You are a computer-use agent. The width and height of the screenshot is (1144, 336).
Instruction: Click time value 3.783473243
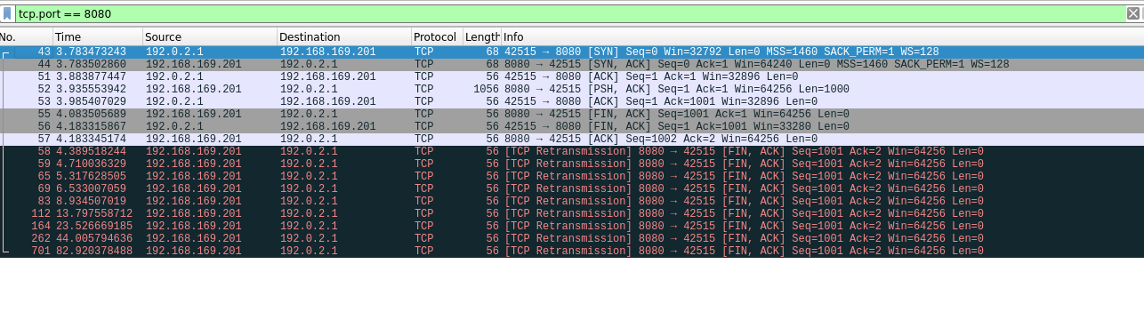coord(91,52)
